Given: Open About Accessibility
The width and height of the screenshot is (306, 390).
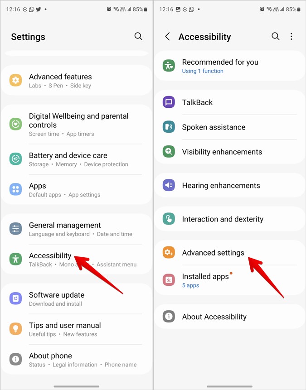Looking at the screenshot, I should point(229,316).
